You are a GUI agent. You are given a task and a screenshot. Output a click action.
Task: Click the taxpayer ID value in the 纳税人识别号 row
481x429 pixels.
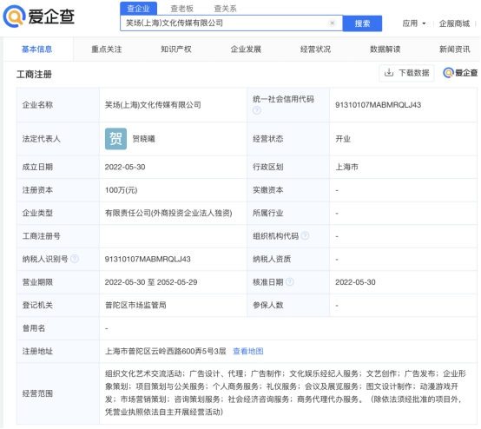point(148,260)
